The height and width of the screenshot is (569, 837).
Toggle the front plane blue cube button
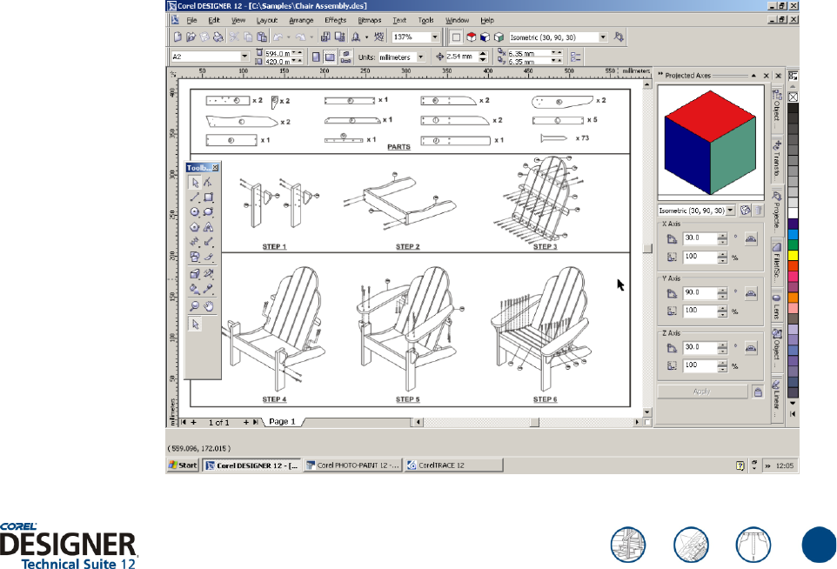coord(485,37)
